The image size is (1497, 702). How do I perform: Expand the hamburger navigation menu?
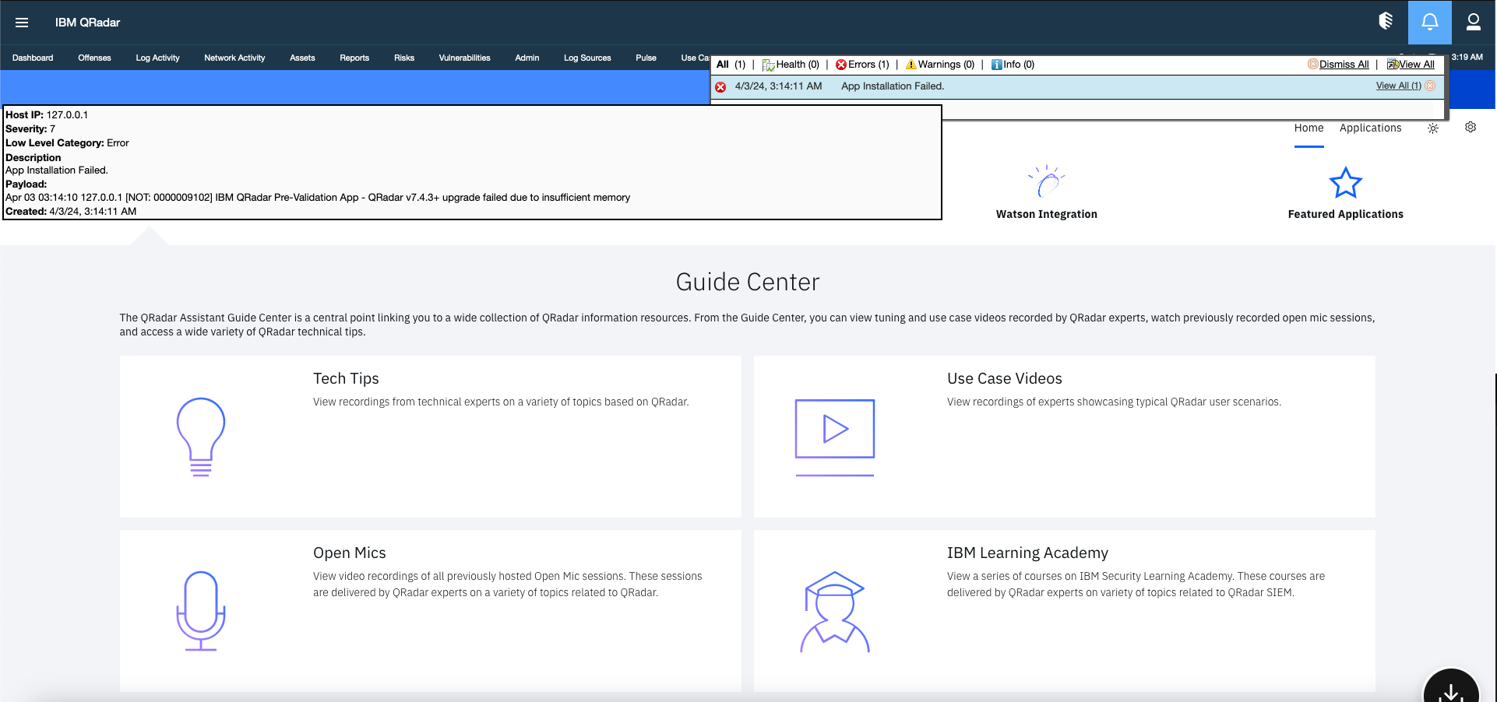click(x=22, y=22)
